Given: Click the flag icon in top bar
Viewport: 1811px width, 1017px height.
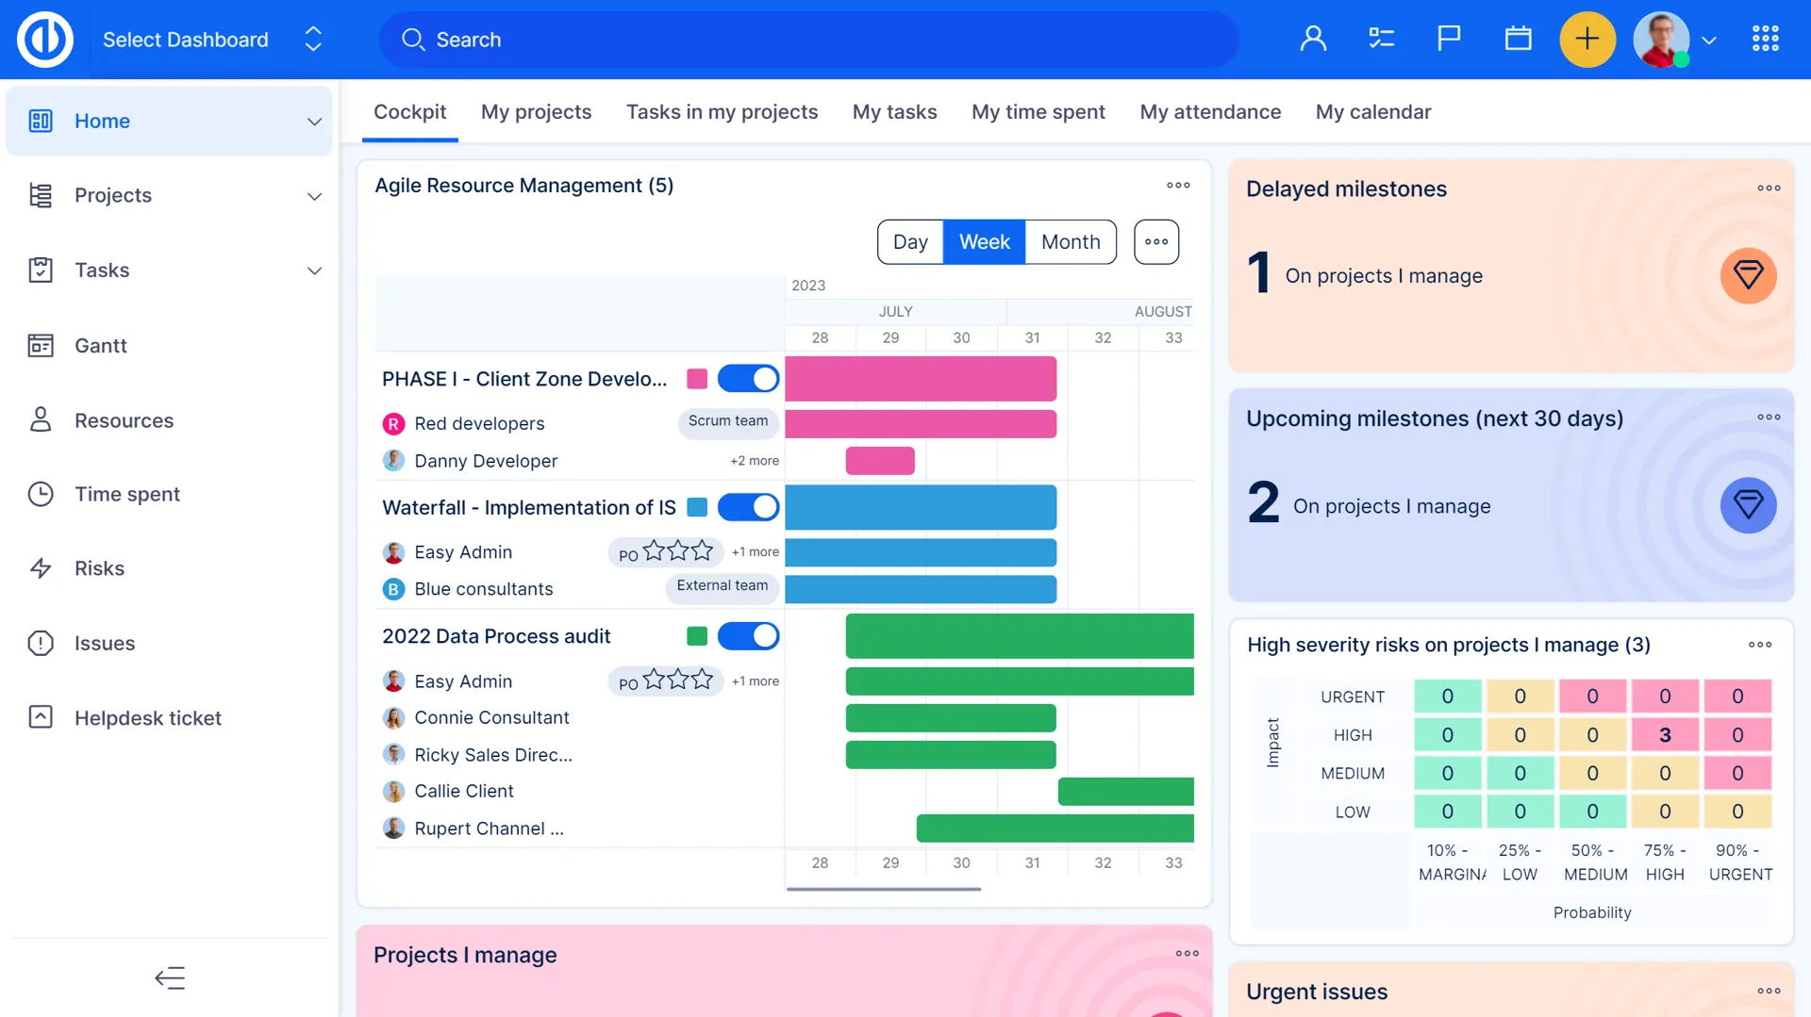Looking at the screenshot, I should [1449, 39].
